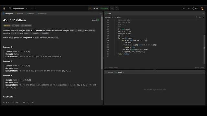207x116 pixels.
Task: Reset code to default icon
Action: pos(203,17)
